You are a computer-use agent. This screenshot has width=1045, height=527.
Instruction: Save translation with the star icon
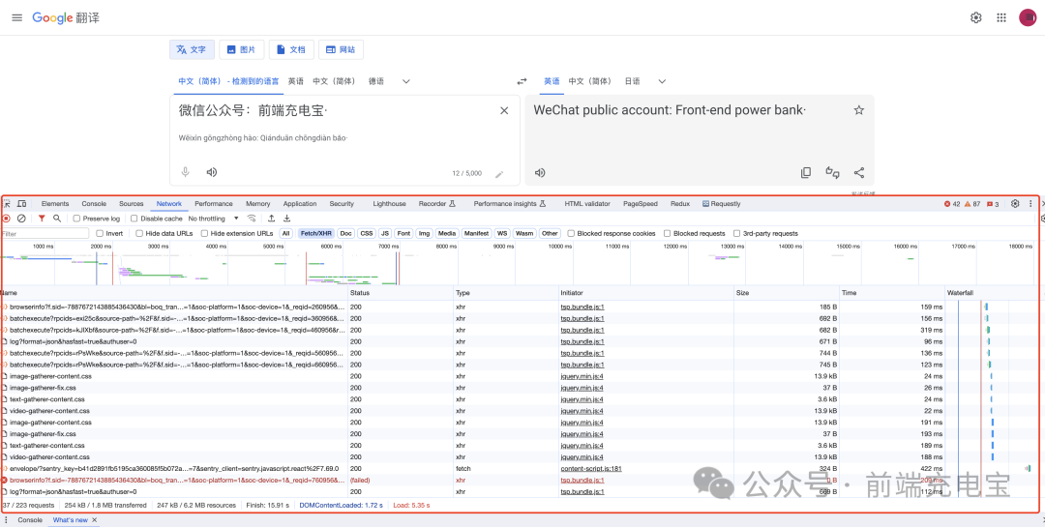tap(858, 110)
